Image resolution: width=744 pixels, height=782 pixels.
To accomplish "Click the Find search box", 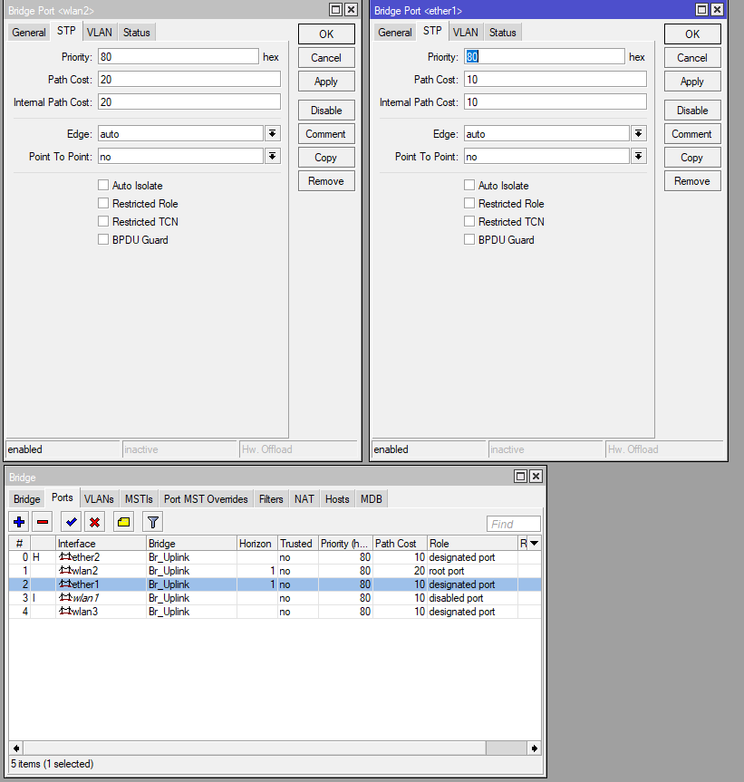I will [x=513, y=524].
